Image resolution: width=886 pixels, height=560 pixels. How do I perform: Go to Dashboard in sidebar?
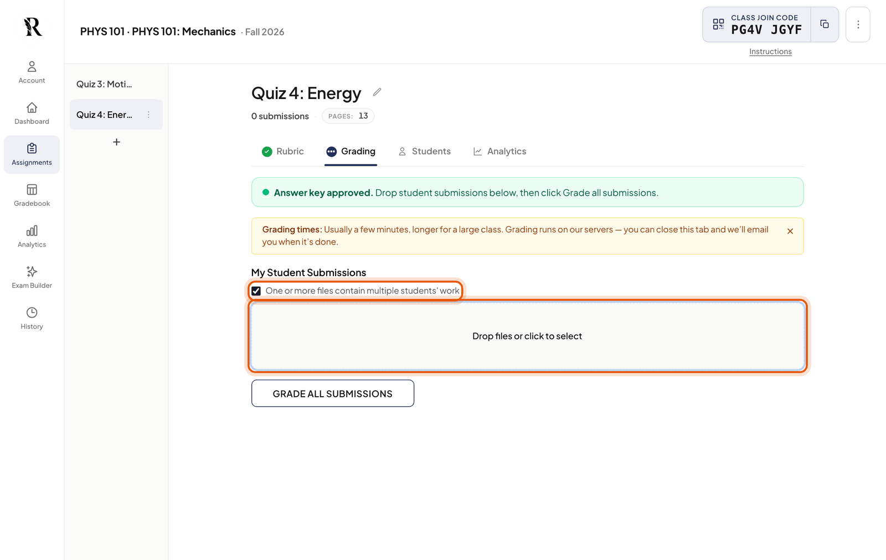coord(32,113)
